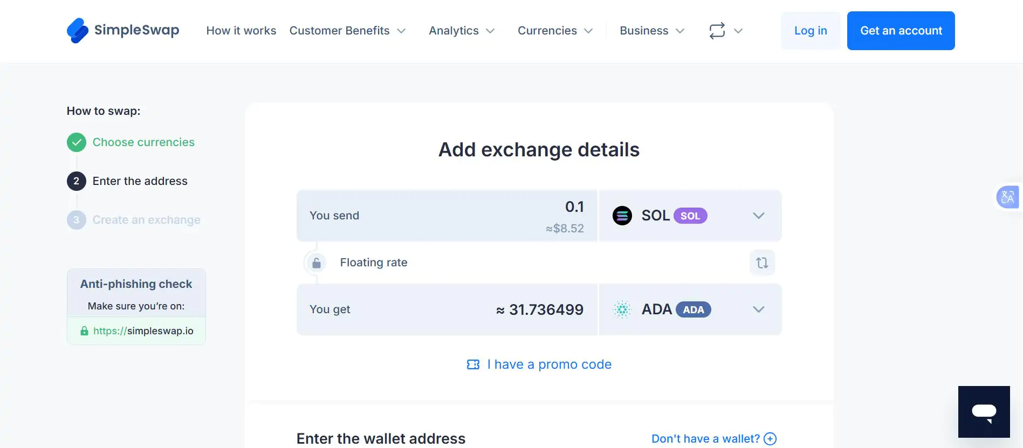Open the SOL currency dropdown
The height and width of the screenshot is (448, 1023).
click(758, 216)
